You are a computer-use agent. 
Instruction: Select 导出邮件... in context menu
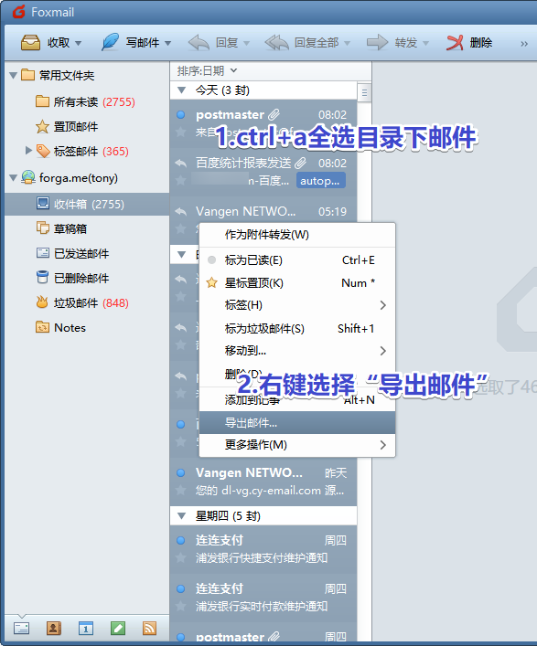click(297, 423)
